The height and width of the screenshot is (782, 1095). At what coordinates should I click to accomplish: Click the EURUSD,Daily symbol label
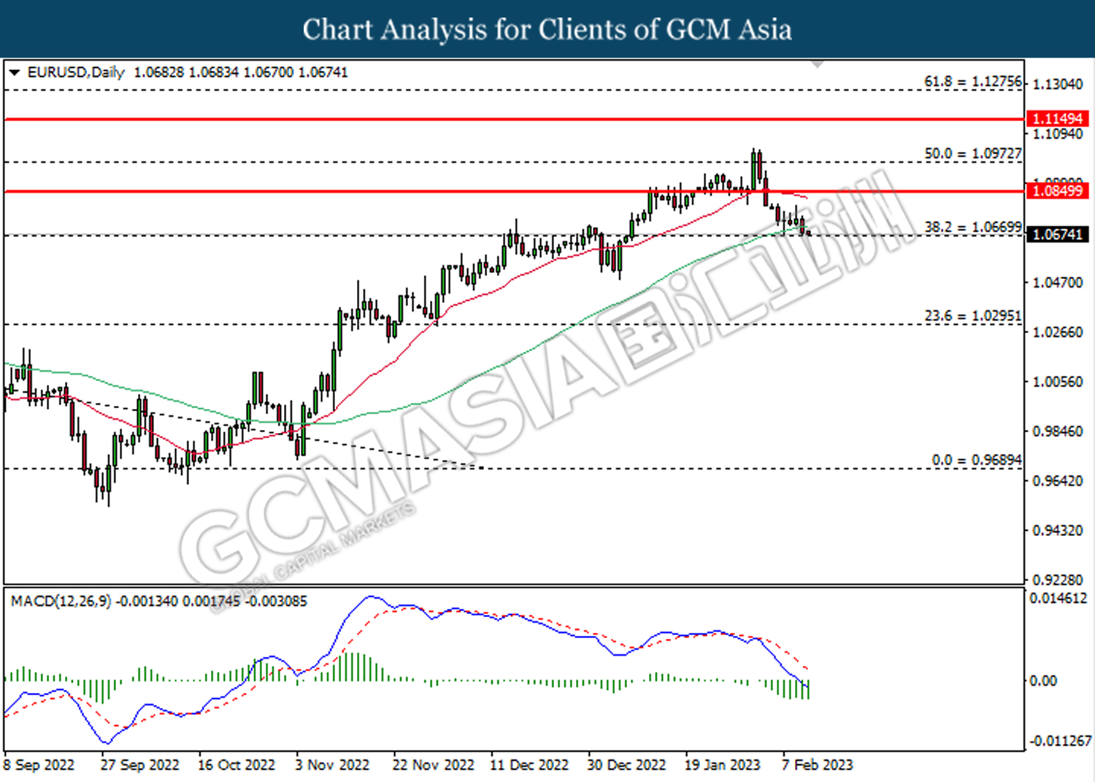[x=76, y=73]
